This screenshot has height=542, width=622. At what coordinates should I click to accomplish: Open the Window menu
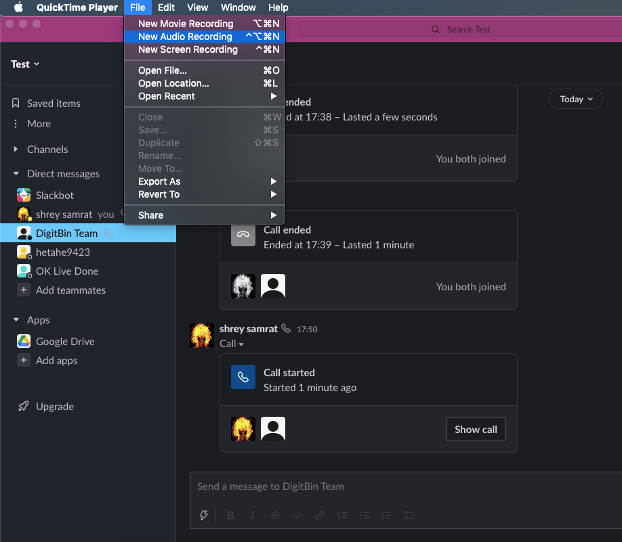238,7
